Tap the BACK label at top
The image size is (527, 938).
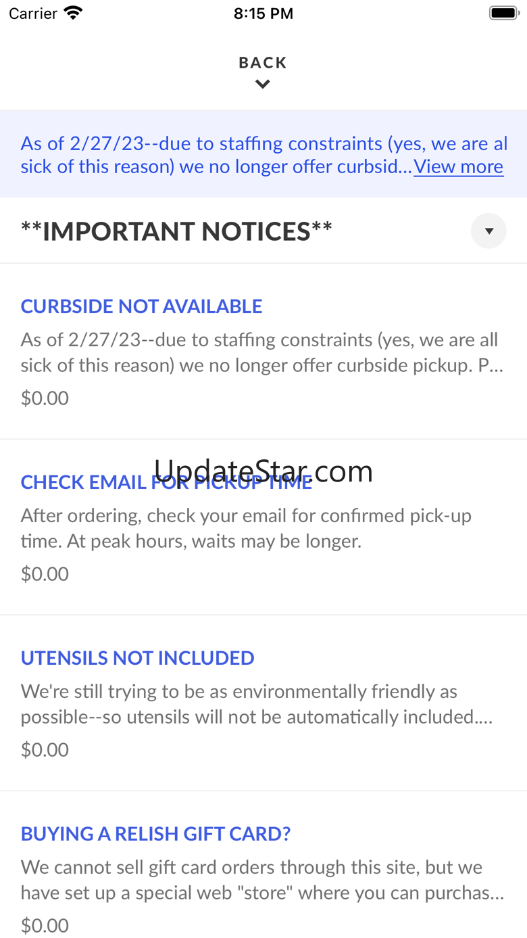pos(263,63)
